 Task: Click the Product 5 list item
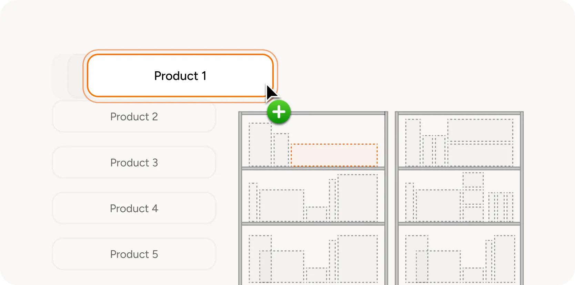[x=134, y=254]
